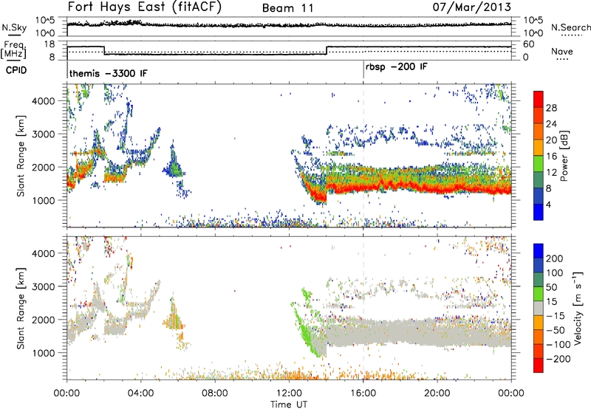The image size is (591, 409).
Task: Click the 'Time UT' axis label
Action: tap(289, 405)
